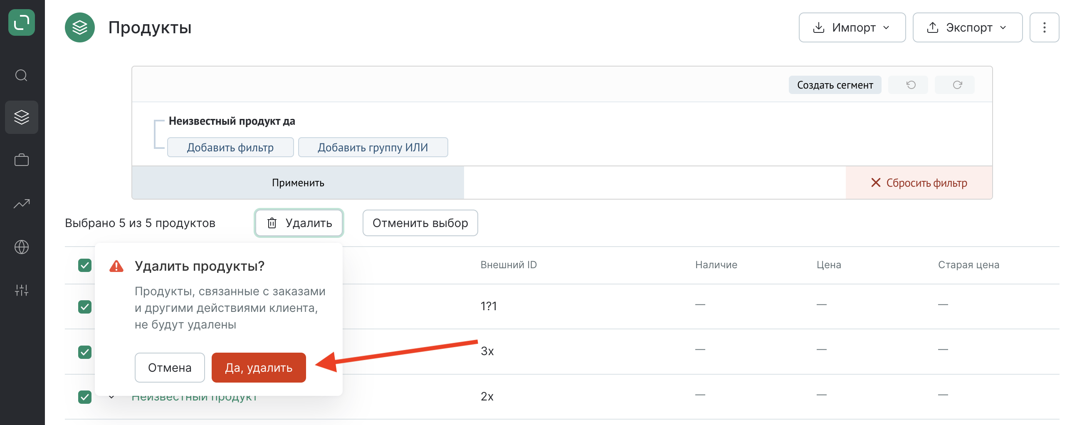Click the redo arrow in filter panel
The width and height of the screenshot is (1077, 425).
tap(954, 85)
